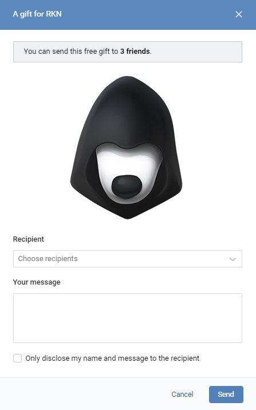Open the Choose recipients dropdown
The image size is (256, 410).
click(x=128, y=259)
